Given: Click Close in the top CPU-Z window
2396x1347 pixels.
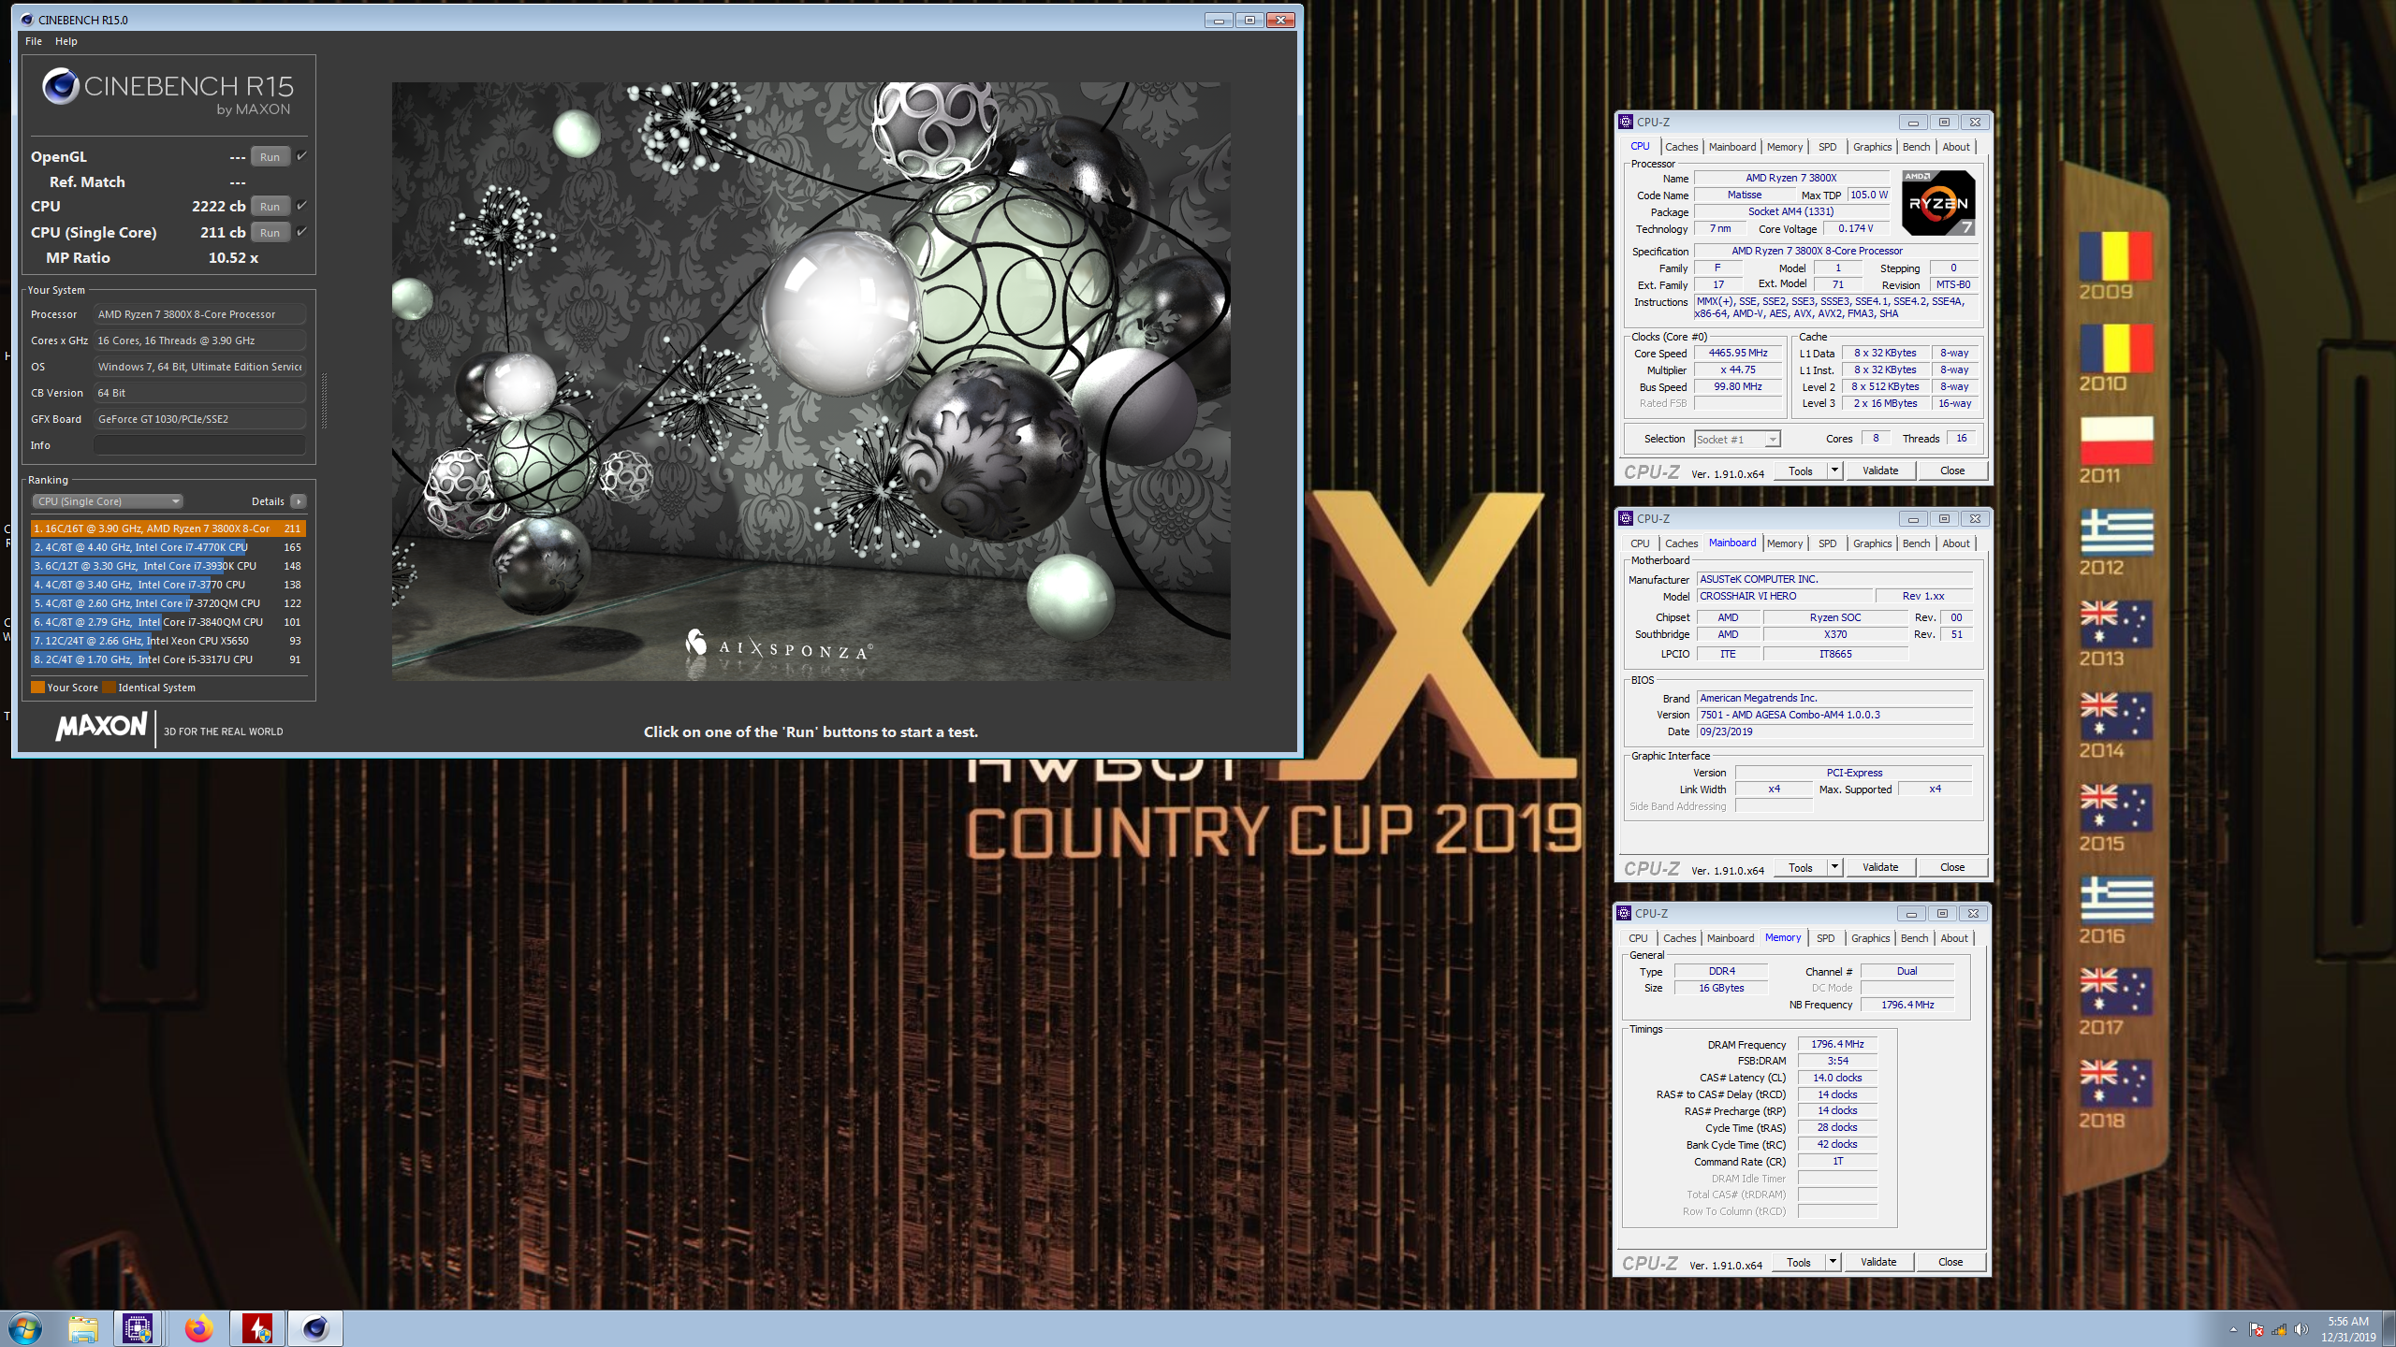Looking at the screenshot, I should 1952,471.
